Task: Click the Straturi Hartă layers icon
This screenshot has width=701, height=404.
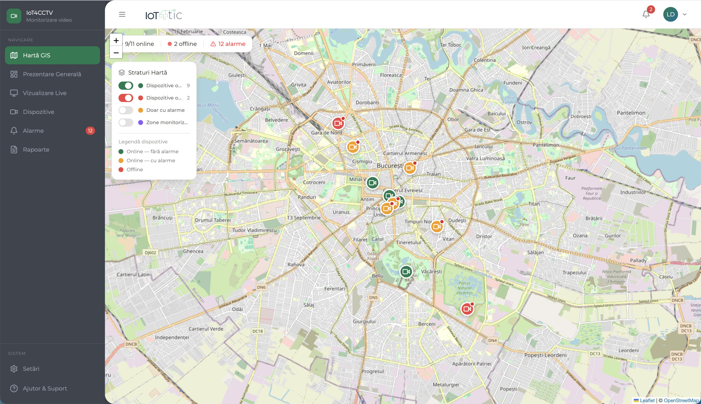Action: click(122, 73)
